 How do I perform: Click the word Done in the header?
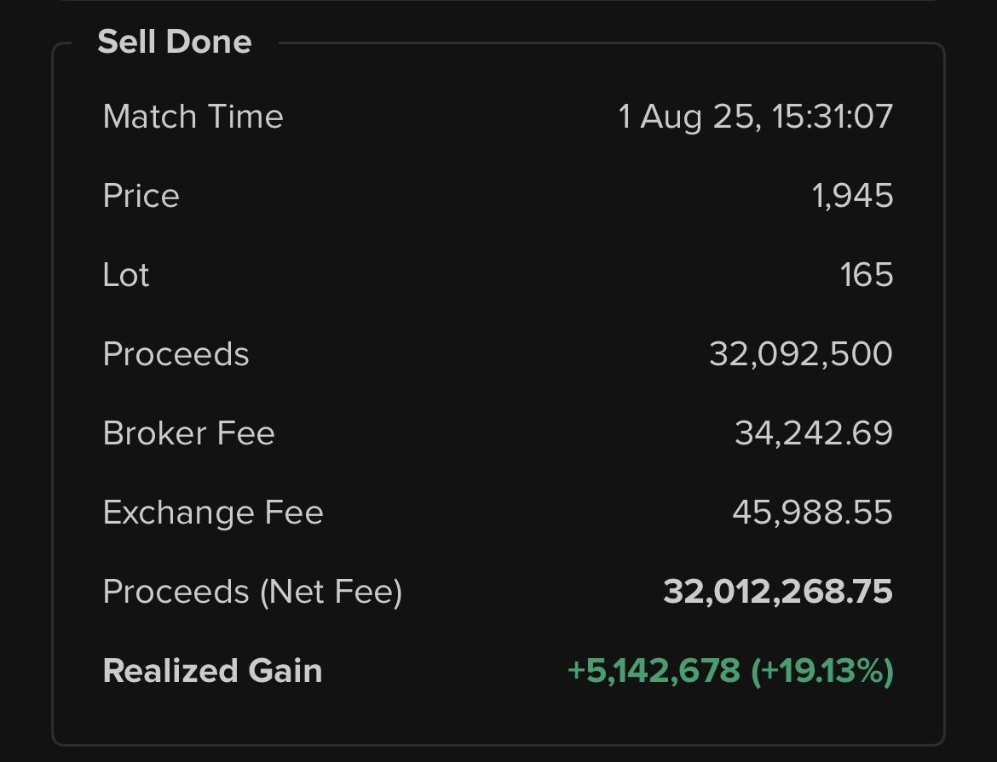click(209, 42)
